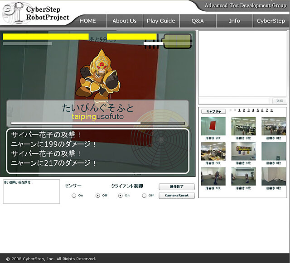Open the Play Guide menu item
The image size is (290, 263).
click(x=161, y=21)
